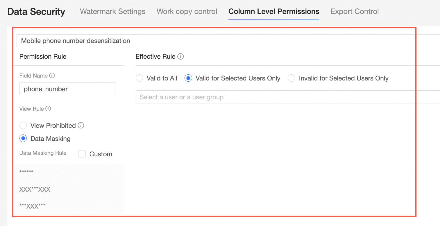Select the Column Level Permissions tab
This screenshot has width=440, height=226.
pyautogui.click(x=274, y=12)
